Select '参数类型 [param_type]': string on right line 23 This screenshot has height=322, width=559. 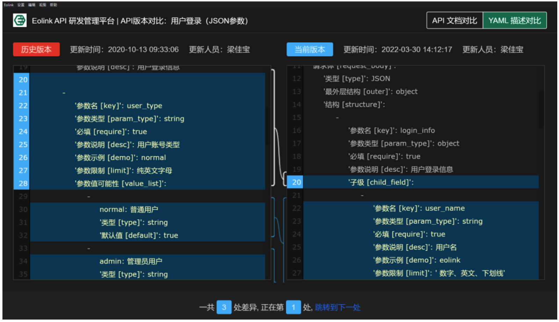pos(428,221)
